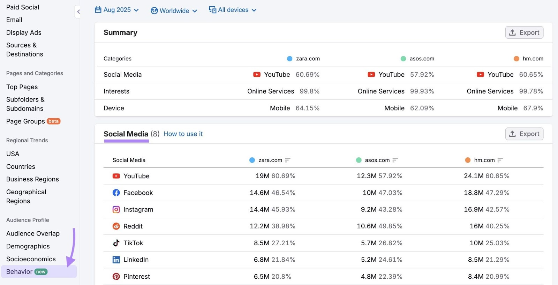
Task: Open the All devices filter dropdown
Action: click(x=233, y=10)
